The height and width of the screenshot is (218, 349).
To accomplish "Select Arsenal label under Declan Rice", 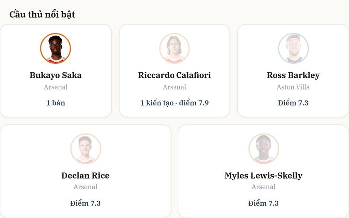I will tap(85, 187).
